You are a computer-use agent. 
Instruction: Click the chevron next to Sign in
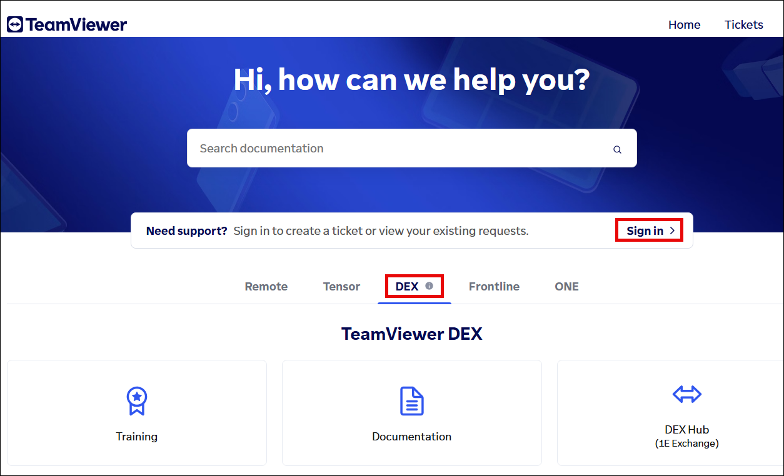pos(672,231)
